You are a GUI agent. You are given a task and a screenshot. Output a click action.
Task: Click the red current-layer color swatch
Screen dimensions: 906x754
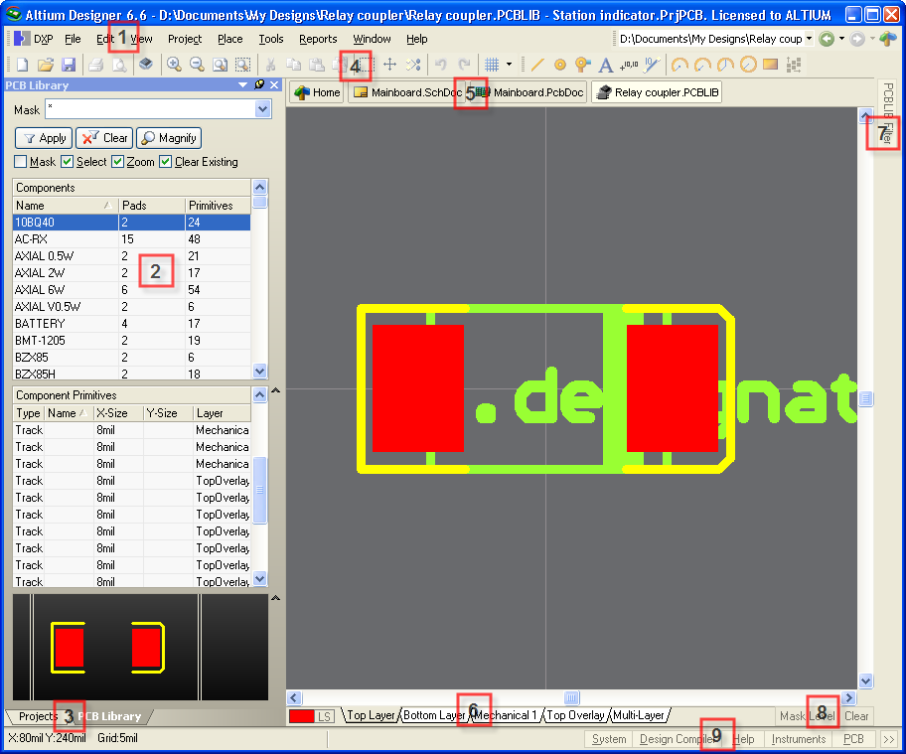coord(301,716)
